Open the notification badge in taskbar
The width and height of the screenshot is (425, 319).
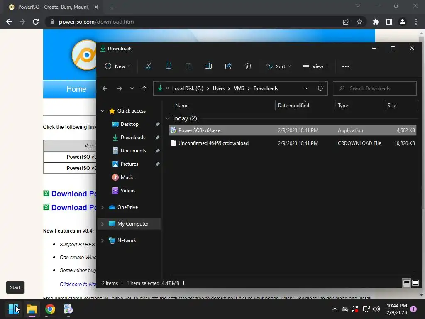(413, 309)
